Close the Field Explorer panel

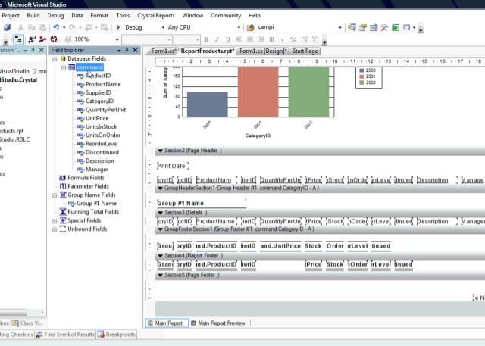click(135, 50)
